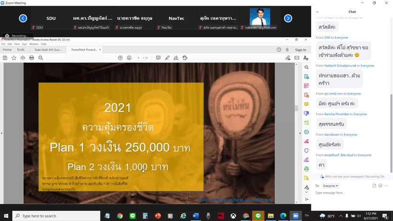Select the sign document pen tool

(176, 58)
